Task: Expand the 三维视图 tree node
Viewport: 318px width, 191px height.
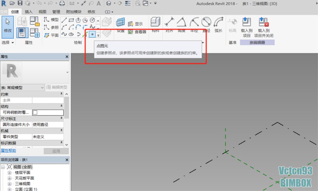Action: click(x=10, y=184)
